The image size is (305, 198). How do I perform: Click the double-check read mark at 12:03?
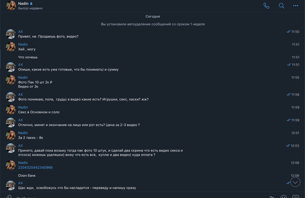(x=288, y=146)
